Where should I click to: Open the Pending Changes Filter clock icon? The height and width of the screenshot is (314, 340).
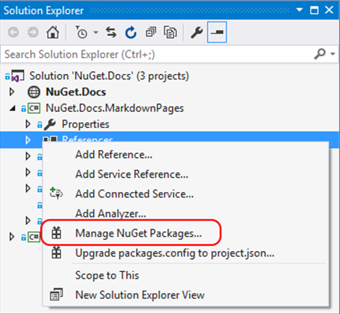point(82,33)
